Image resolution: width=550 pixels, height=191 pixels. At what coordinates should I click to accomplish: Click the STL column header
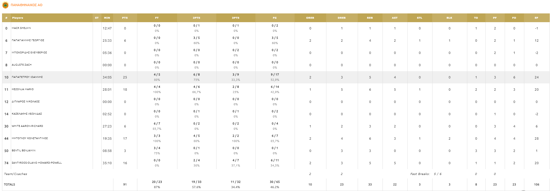tap(419, 18)
